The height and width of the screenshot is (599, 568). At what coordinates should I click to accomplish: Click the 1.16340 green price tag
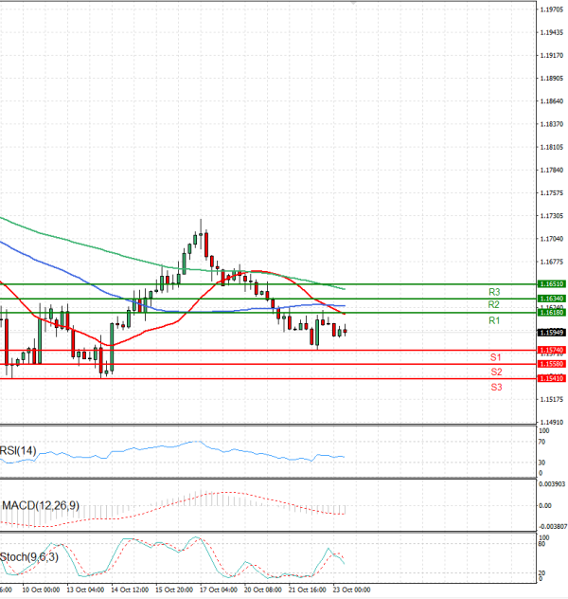pos(552,299)
